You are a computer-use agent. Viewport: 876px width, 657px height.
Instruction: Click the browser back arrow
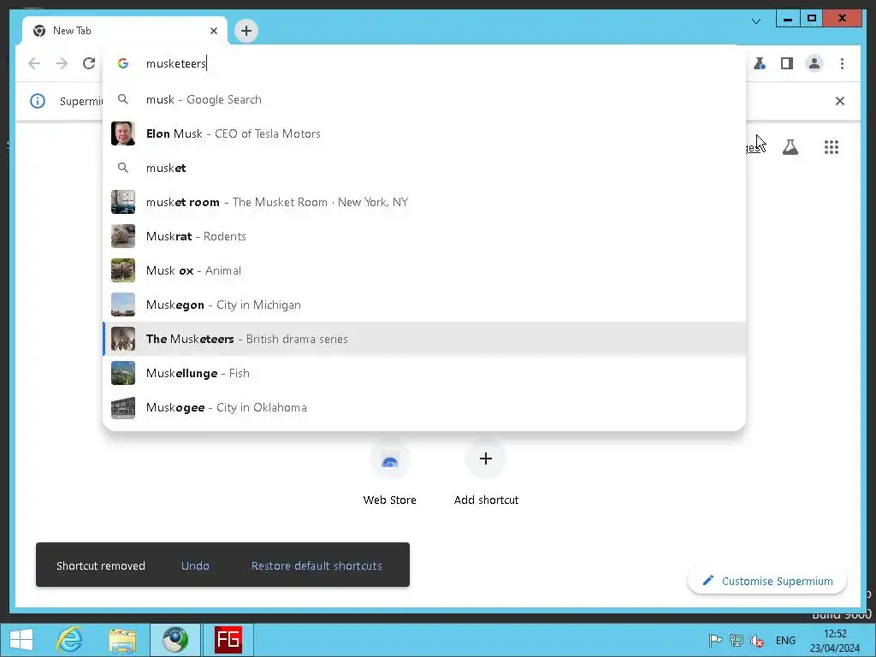coord(34,63)
